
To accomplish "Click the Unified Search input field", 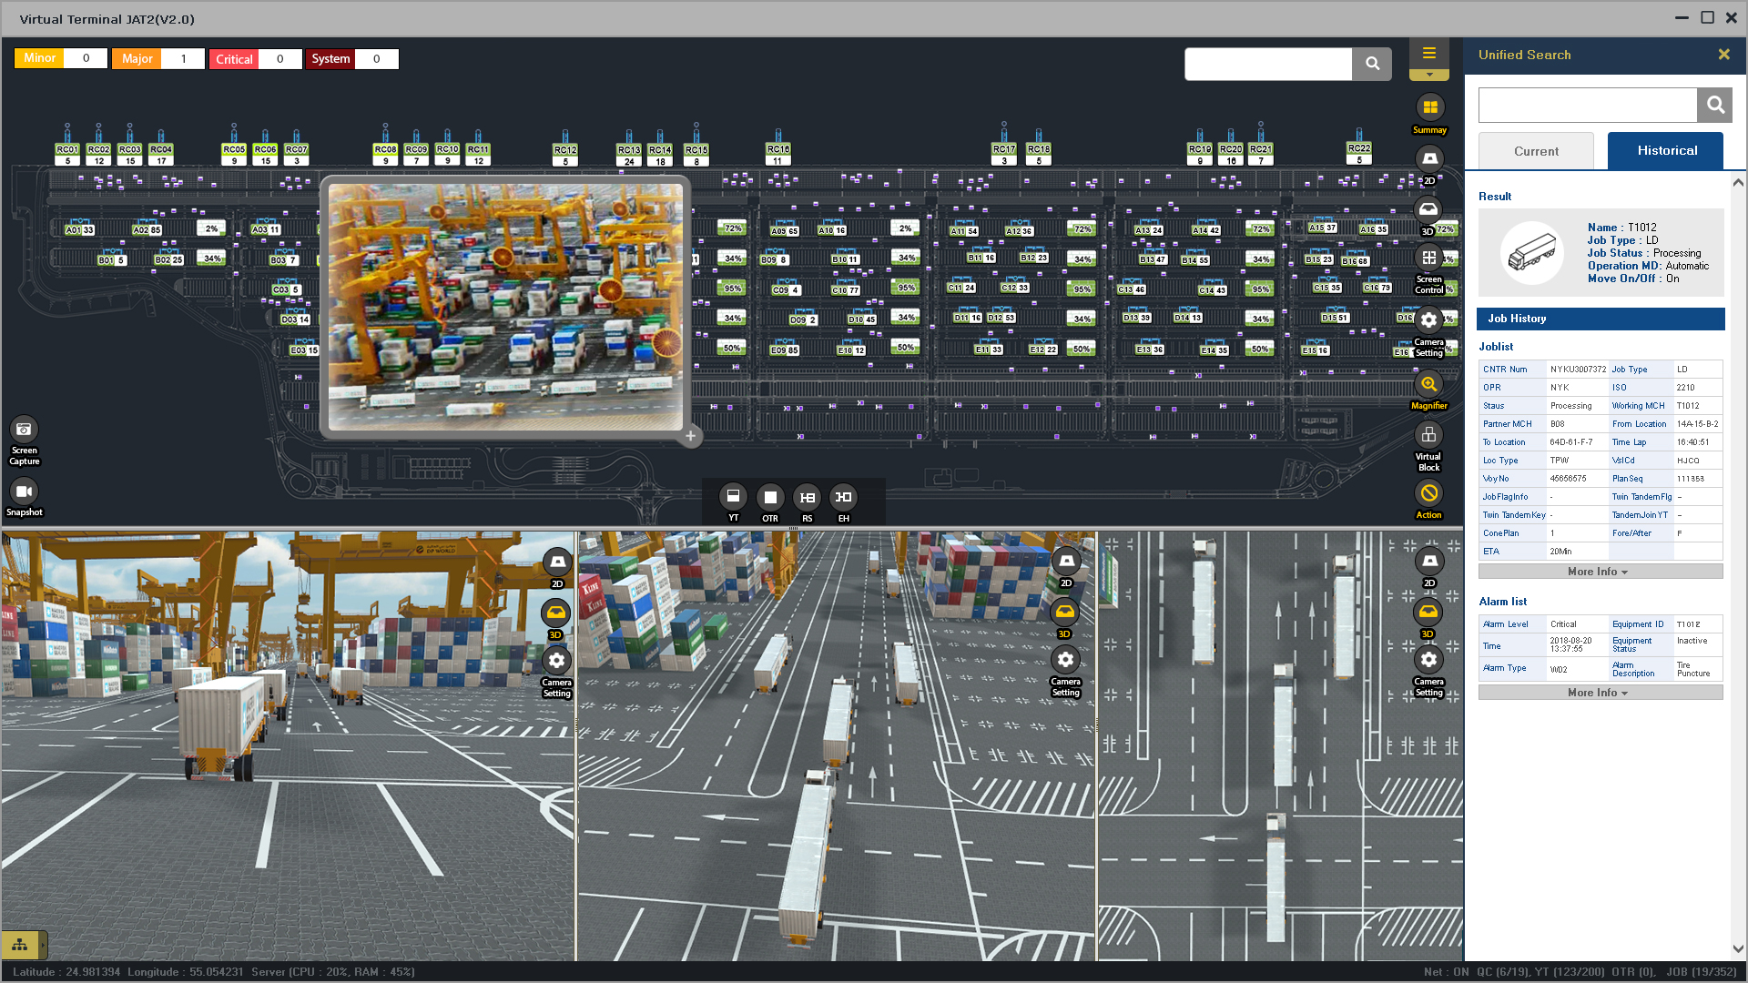I will [x=1587, y=106].
